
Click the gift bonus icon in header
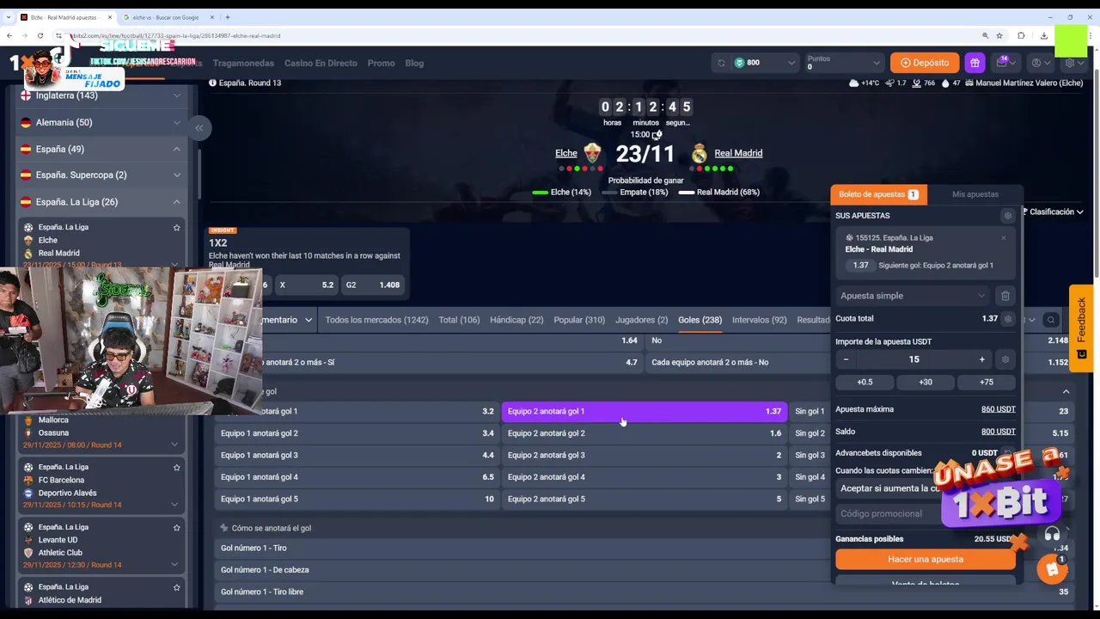(x=975, y=63)
